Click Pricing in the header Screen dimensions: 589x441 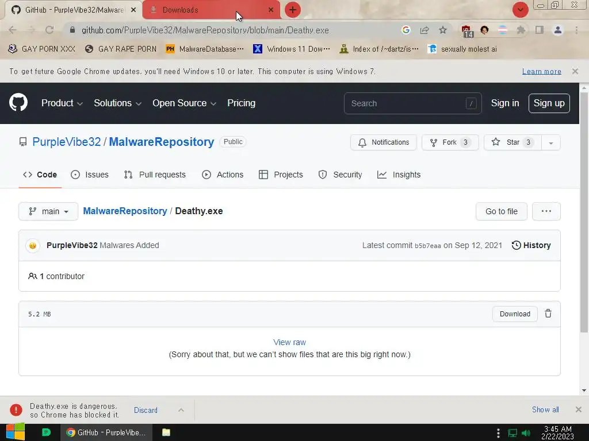pyautogui.click(x=241, y=103)
